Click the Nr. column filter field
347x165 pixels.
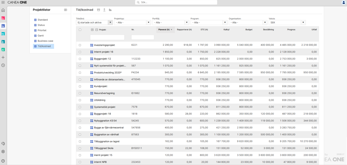(x=143, y=37)
